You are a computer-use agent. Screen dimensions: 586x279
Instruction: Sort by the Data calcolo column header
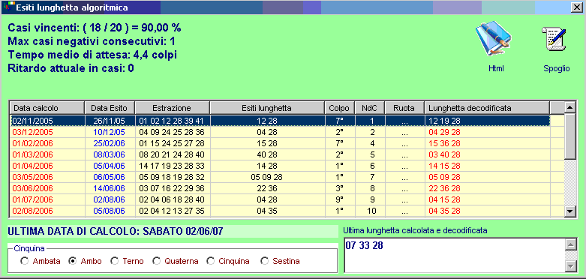(47, 108)
